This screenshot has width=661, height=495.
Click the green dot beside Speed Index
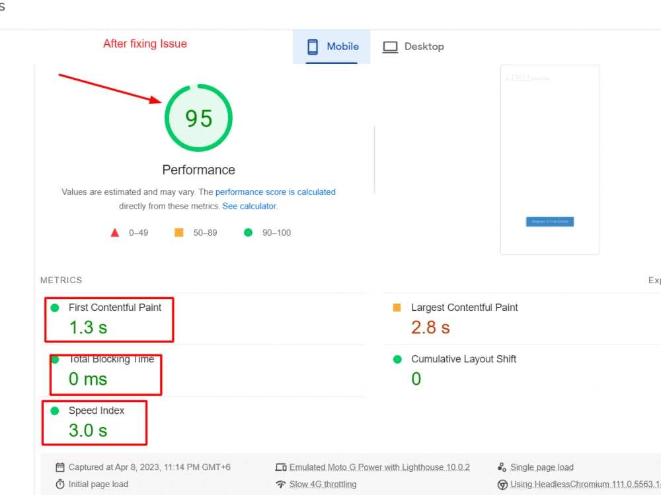point(55,411)
